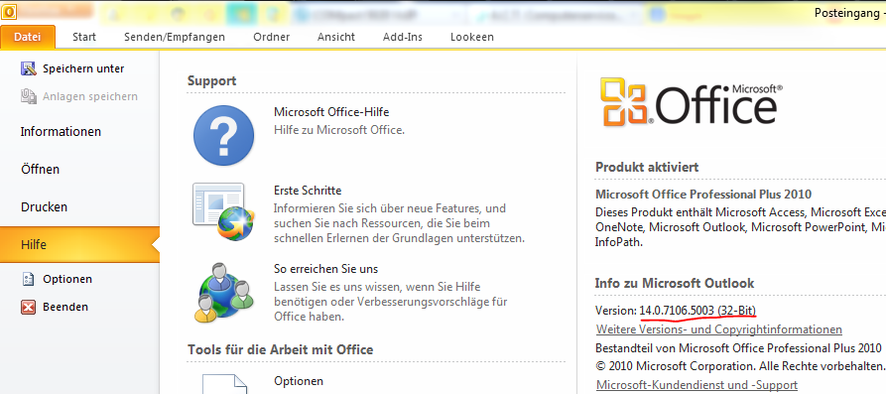Open Microsoft Office-Hilfe
886x394 pixels.
(331, 112)
